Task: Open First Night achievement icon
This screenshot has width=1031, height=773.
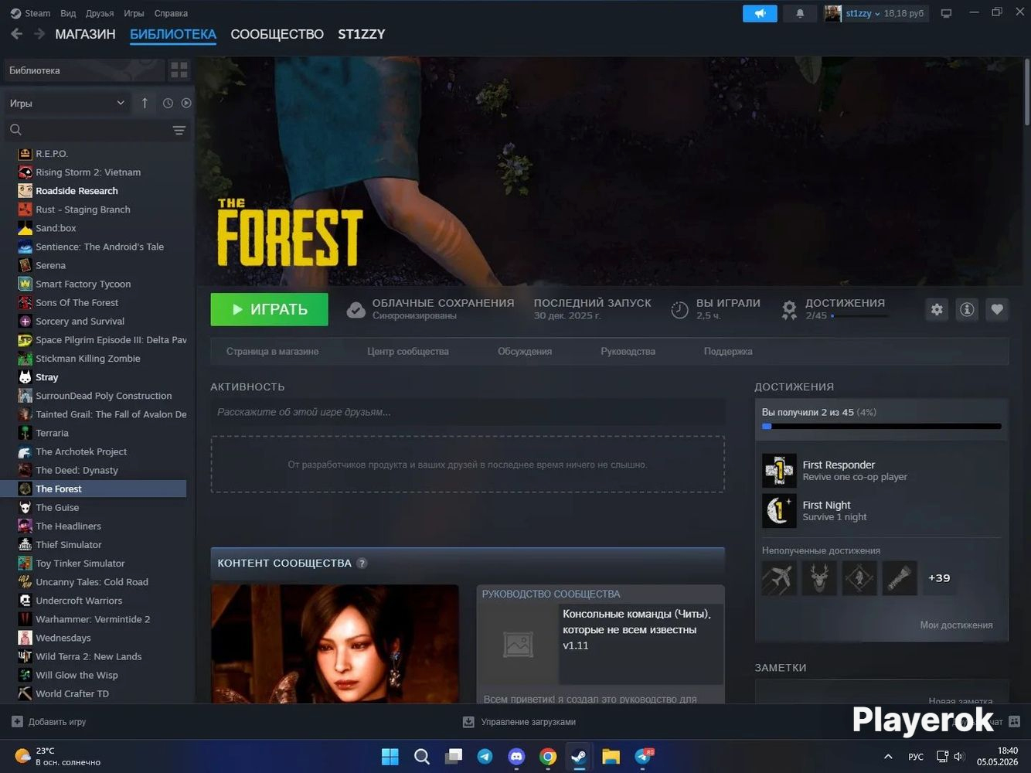Action: (779, 510)
